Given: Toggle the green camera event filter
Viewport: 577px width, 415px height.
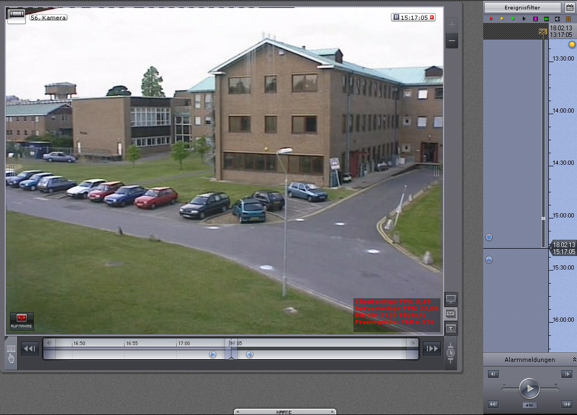Looking at the screenshot, I should pos(546,19).
